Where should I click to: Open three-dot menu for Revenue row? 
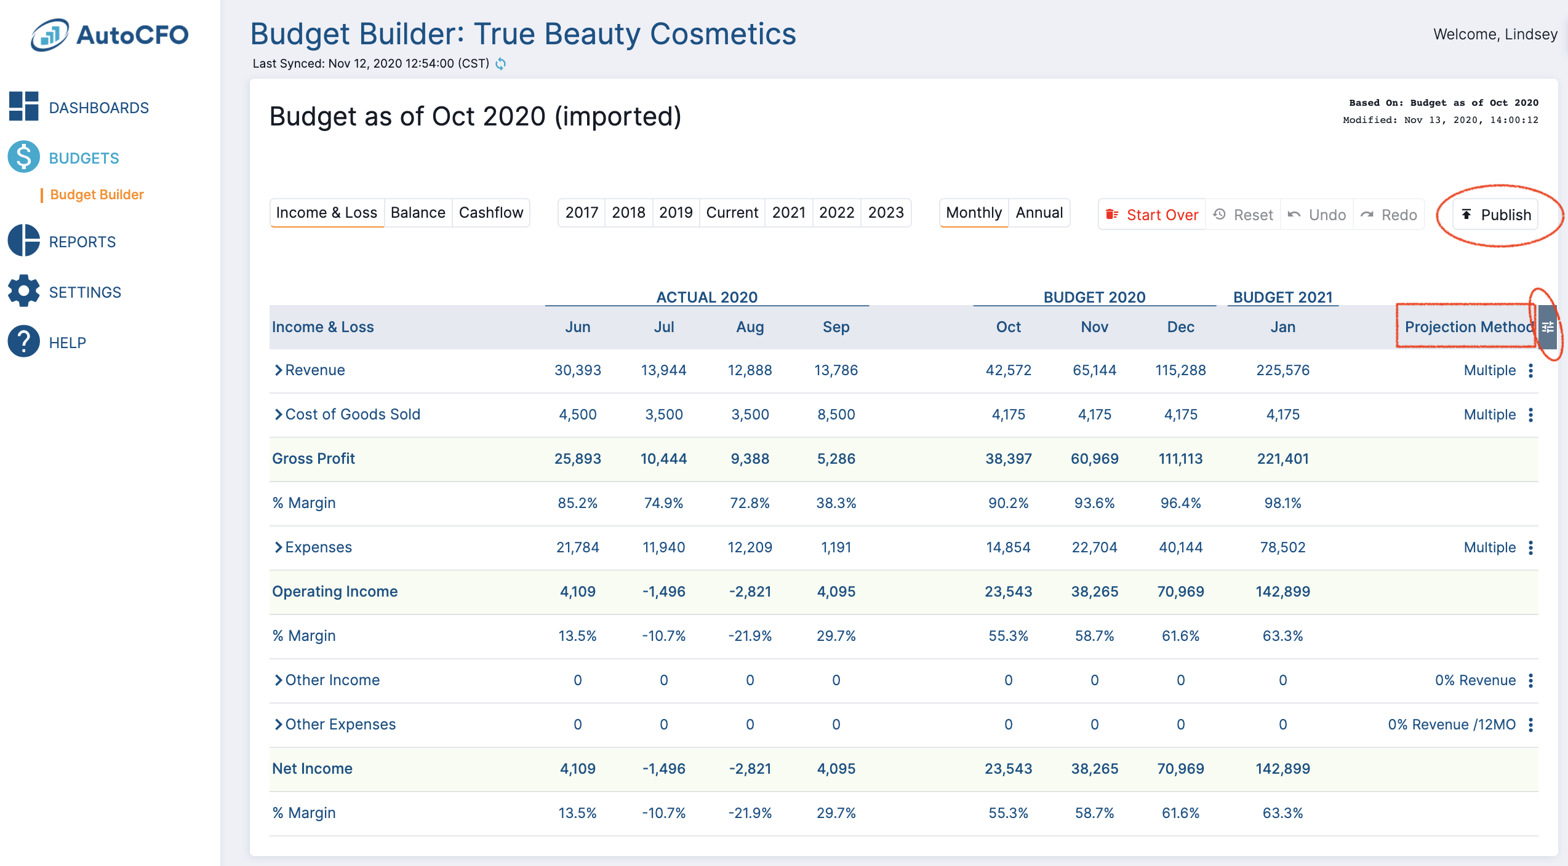(1531, 370)
